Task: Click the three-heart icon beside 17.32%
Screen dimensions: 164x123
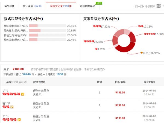Action: tap(97, 26)
